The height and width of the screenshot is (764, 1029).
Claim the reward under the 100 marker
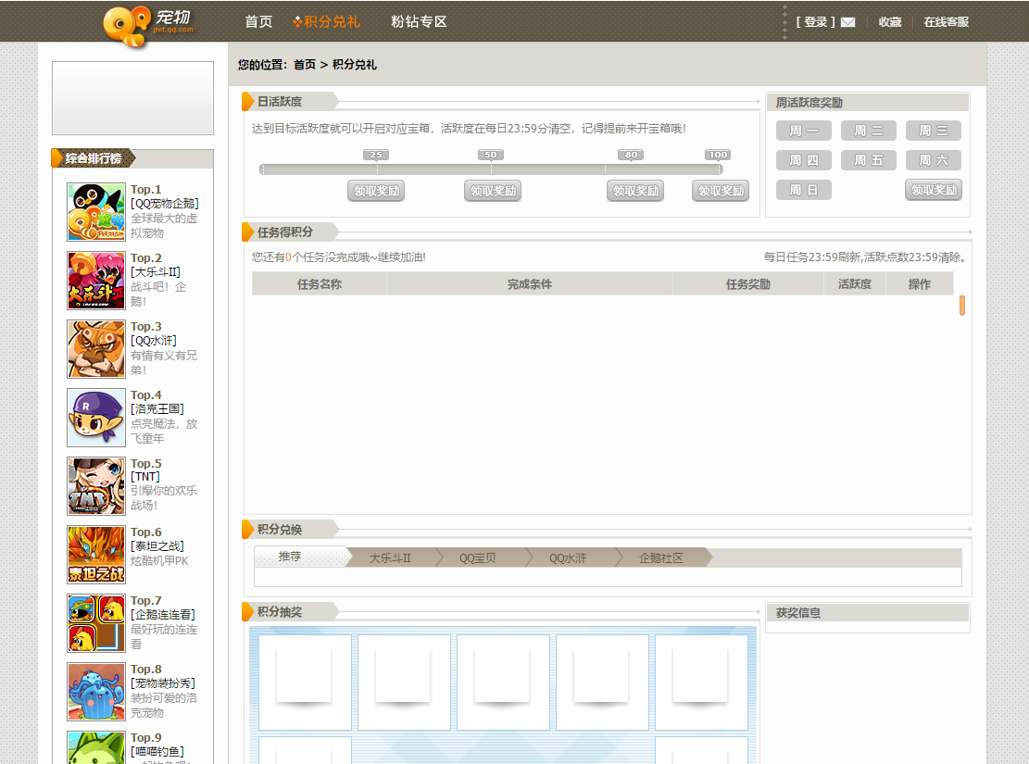pyautogui.click(x=721, y=191)
